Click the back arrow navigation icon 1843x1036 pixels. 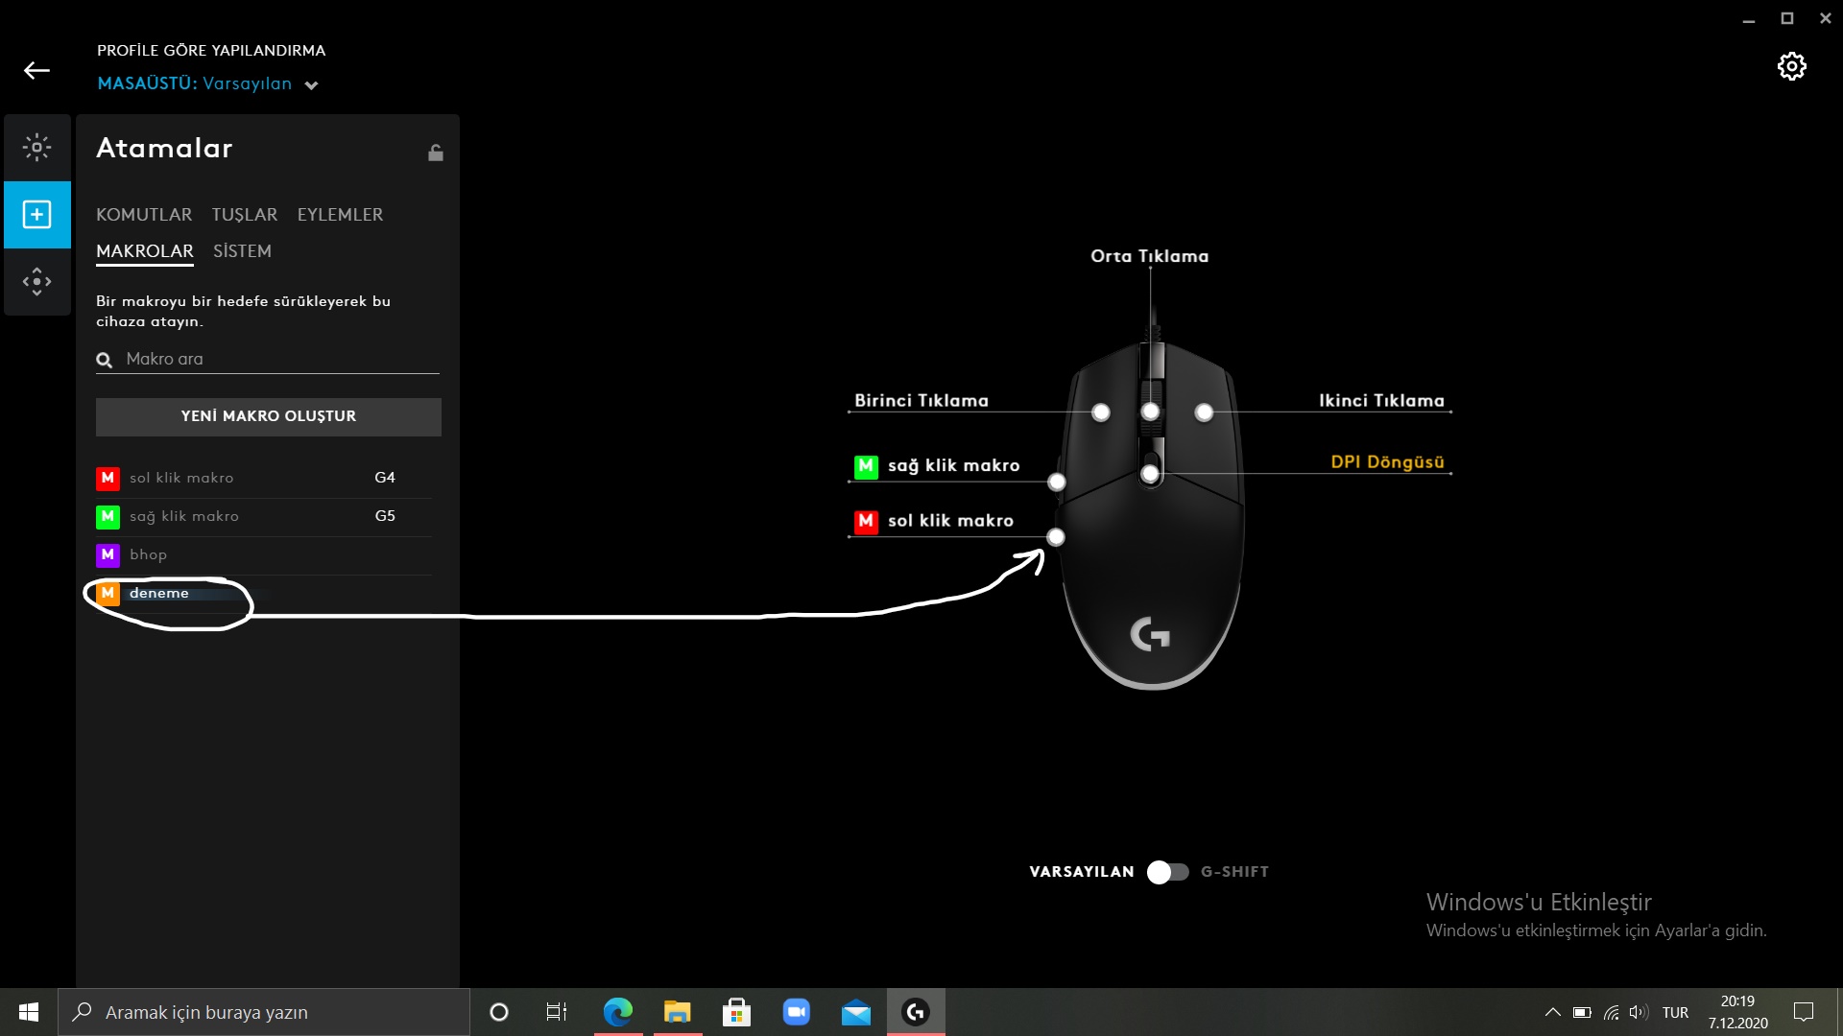point(36,70)
